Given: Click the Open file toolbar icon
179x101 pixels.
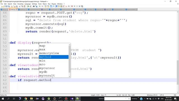Looking at the screenshot, I should click(4, 6).
